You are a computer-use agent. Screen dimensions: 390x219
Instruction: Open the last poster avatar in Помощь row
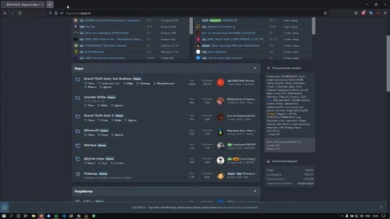[x=221, y=175]
